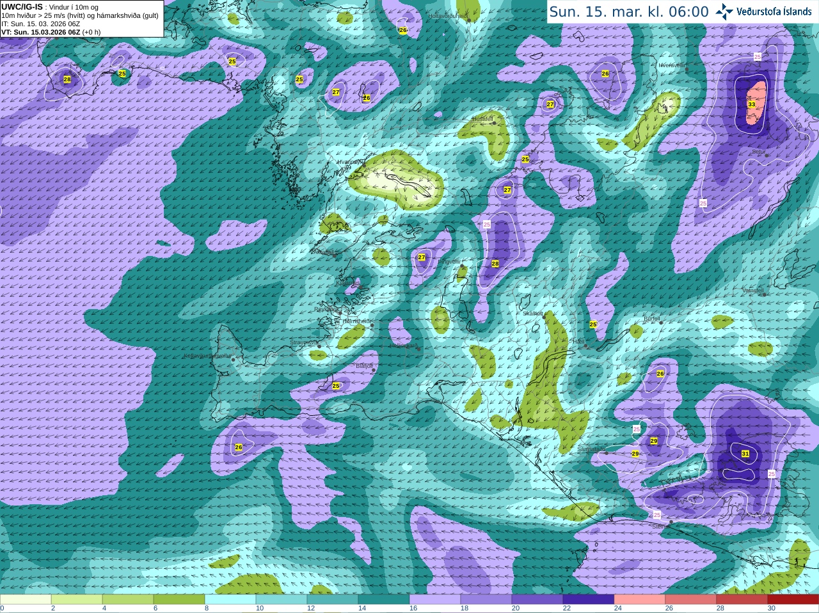Pick the 12–14 m/s legend swatch

tap(333, 600)
